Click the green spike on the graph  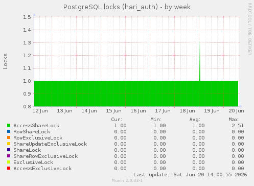200,62
